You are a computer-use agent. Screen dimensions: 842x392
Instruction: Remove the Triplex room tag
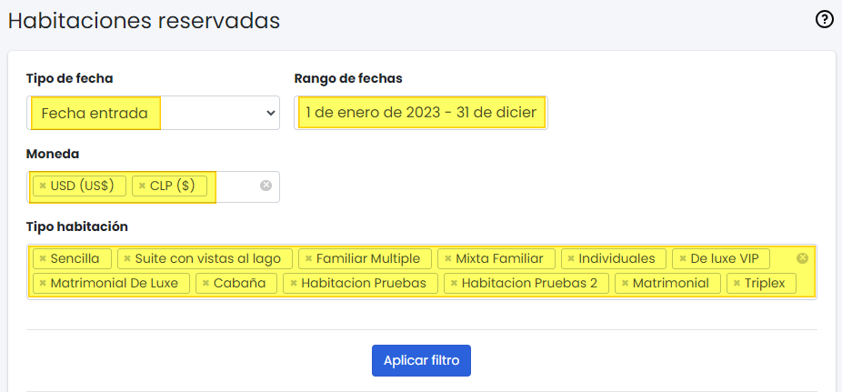click(x=737, y=284)
